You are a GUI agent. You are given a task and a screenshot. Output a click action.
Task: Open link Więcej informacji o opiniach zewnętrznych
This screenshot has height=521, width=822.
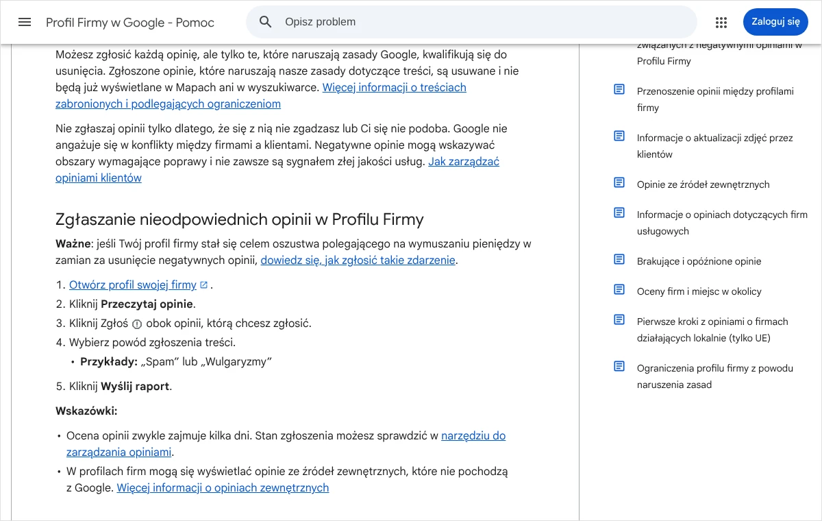223,488
